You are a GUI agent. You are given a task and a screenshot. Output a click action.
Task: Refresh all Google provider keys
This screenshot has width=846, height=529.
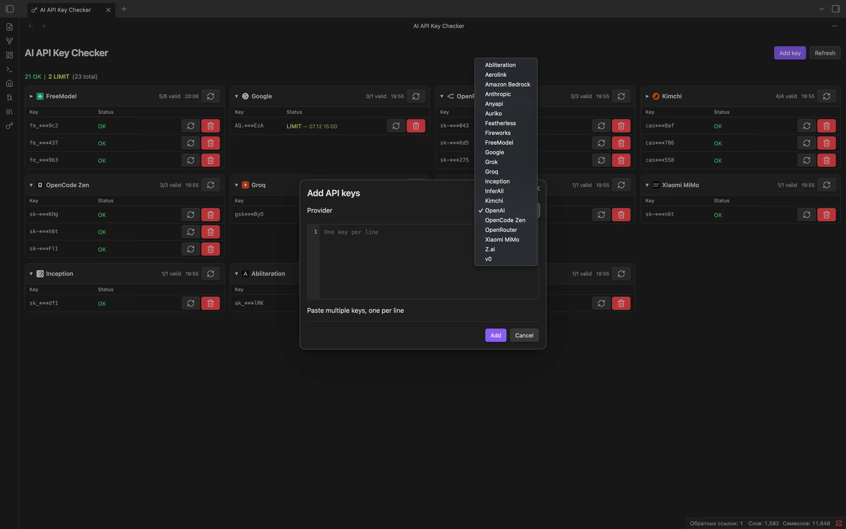click(x=416, y=96)
